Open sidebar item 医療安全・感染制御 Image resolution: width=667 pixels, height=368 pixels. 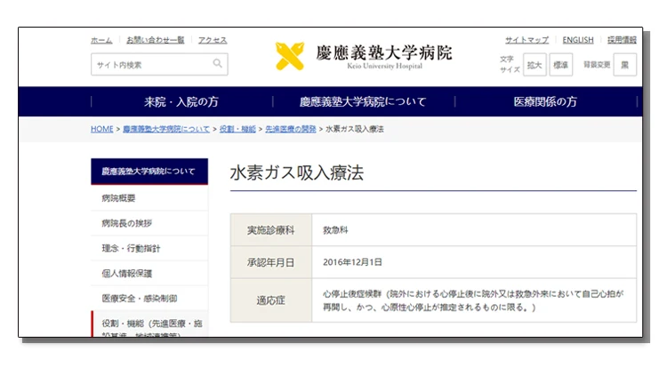(x=149, y=299)
